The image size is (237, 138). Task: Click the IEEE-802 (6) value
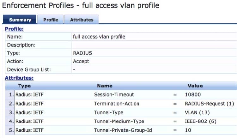coord(201,121)
